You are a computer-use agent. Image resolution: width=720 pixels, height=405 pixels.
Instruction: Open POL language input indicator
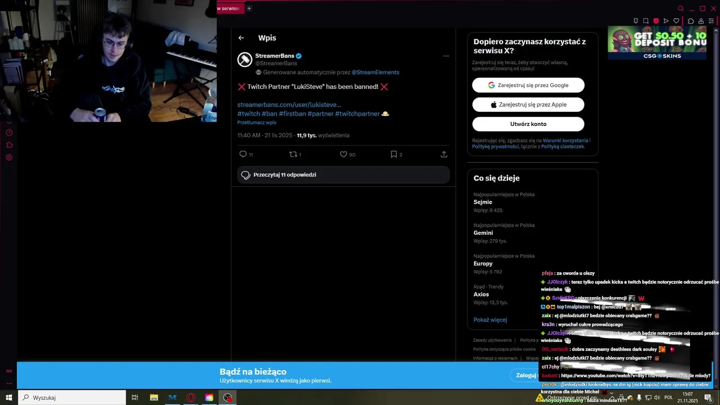point(668,398)
